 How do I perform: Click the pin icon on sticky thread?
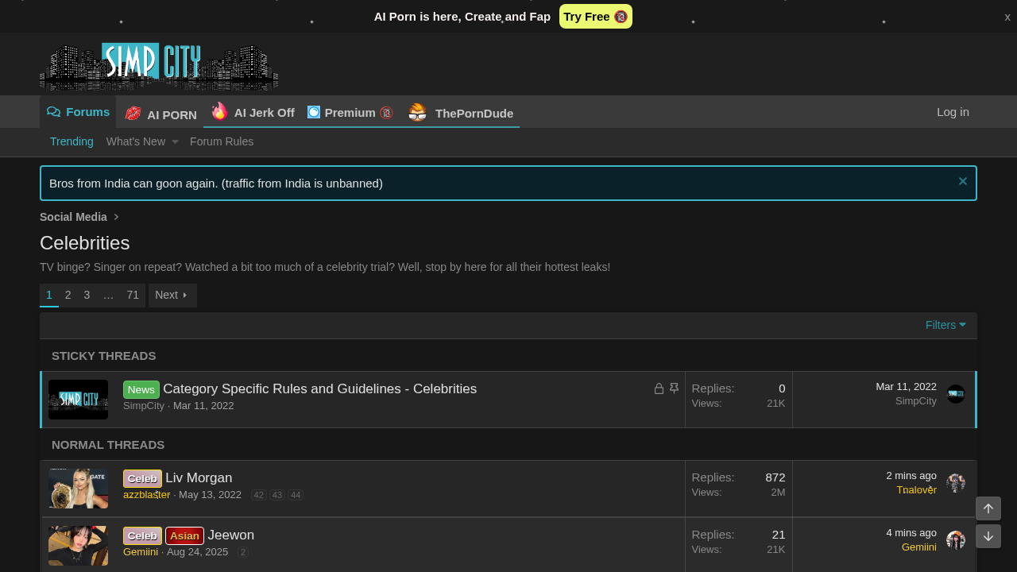tap(674, 388)
